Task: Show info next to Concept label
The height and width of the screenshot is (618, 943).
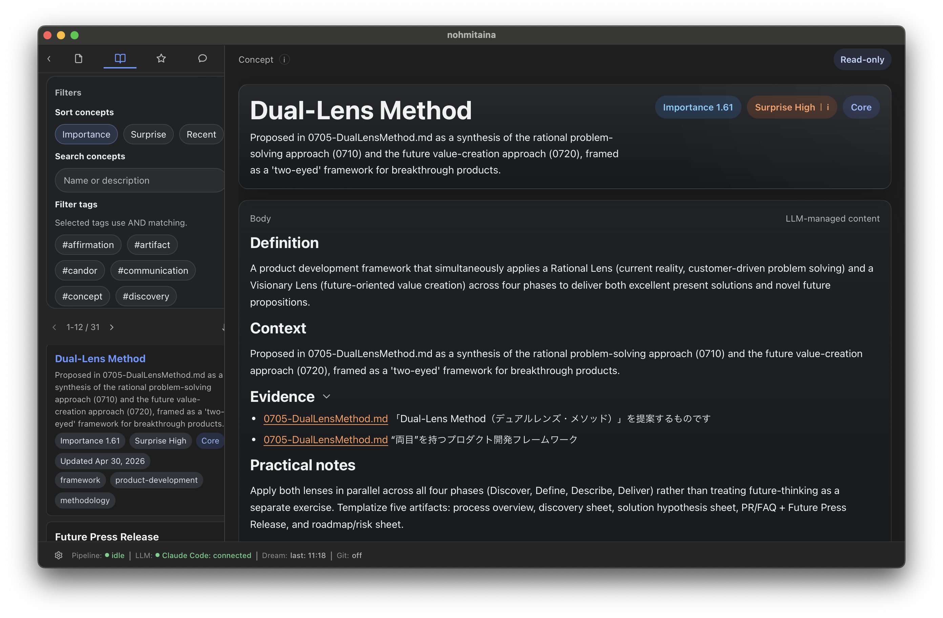Action: 284,59
